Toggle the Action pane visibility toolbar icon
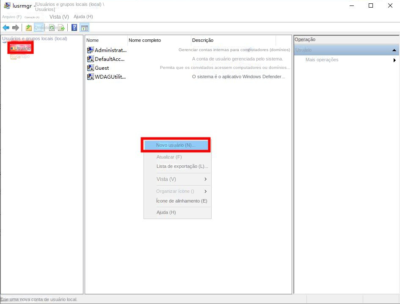 [85, 27]
